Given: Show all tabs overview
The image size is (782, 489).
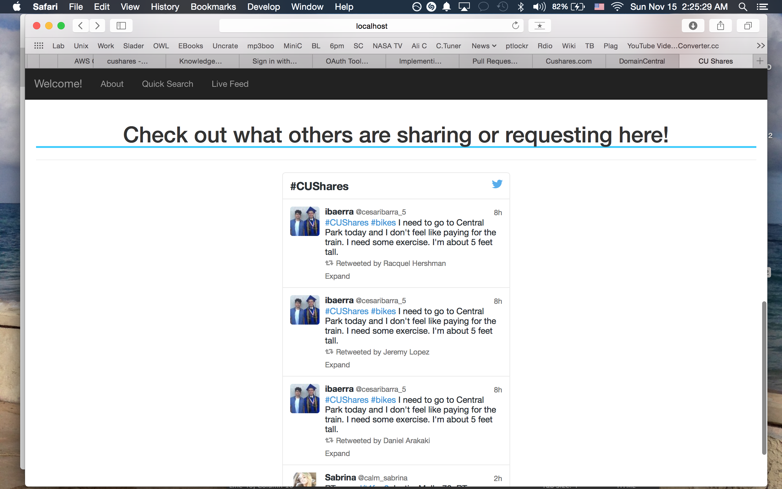Looking at the screenshot, I should tap(748, 26).
